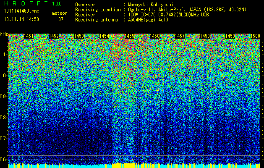Screen dimensions: 264x168
Task: Click the 0.8 frequency axis label
Action: pyautogui.click(x=3, y=118)
